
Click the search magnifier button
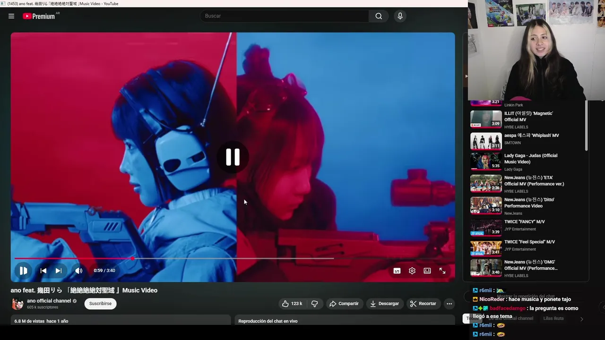point(379,16)
